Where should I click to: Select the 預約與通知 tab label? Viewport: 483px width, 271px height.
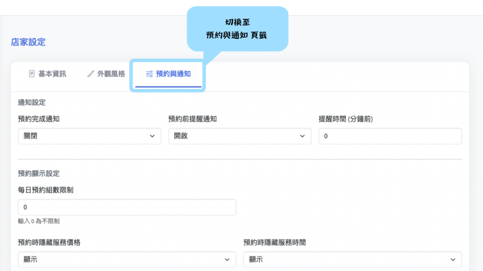(x=173, y=74)
